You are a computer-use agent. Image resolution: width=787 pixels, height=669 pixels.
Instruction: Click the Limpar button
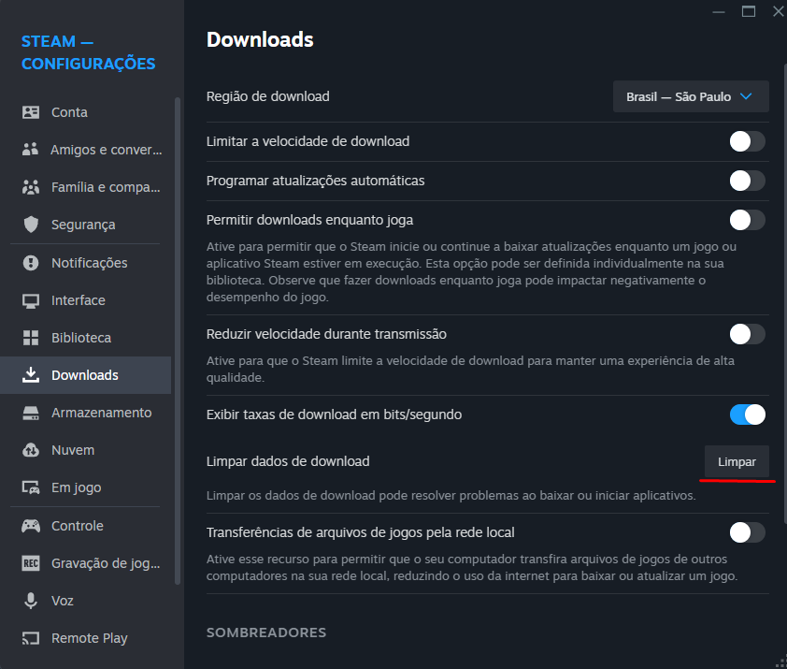[737, 461]
